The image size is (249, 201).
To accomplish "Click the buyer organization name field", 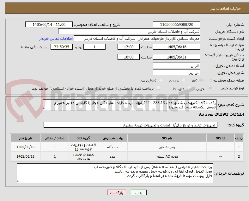I will click(x=129, y=31).
